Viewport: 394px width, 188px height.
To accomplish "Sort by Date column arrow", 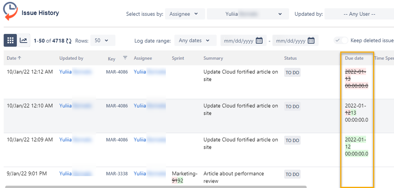I will [19, 58].
